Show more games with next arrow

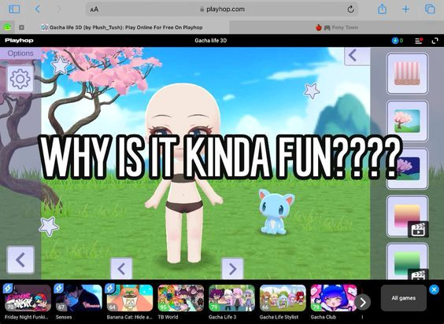coord(362,302)
